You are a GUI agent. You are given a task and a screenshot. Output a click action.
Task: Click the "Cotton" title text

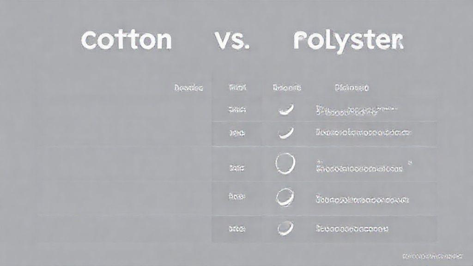coord(126,41)
